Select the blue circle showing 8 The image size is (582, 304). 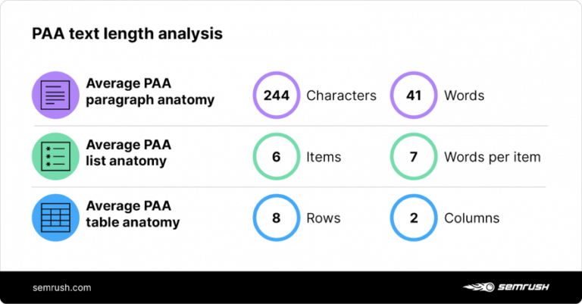tap(277, 218)
